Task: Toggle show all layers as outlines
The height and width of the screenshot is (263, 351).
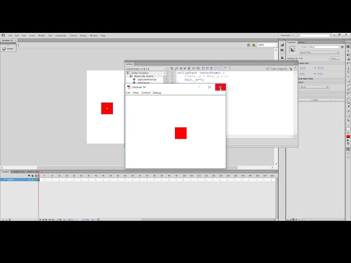Action: pyautogui.click(x=36, y=176)
